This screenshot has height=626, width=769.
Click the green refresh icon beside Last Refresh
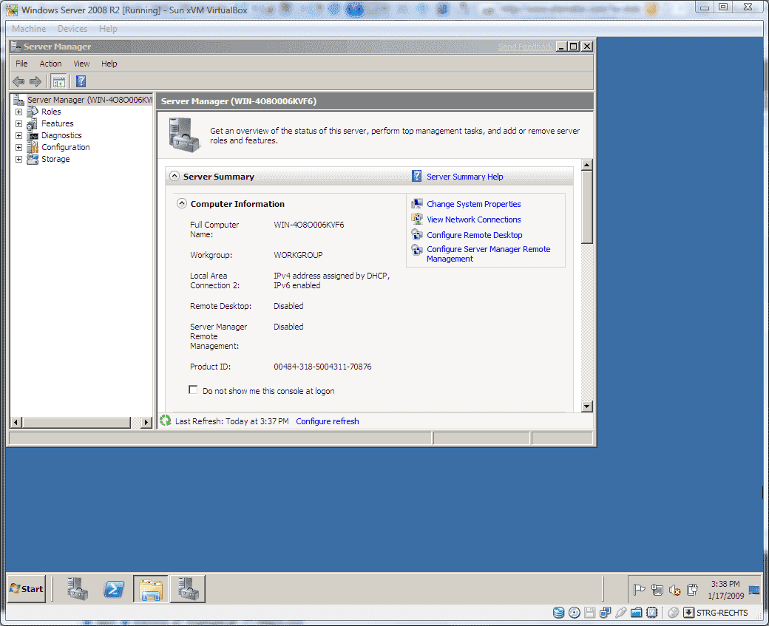point(166,421)
